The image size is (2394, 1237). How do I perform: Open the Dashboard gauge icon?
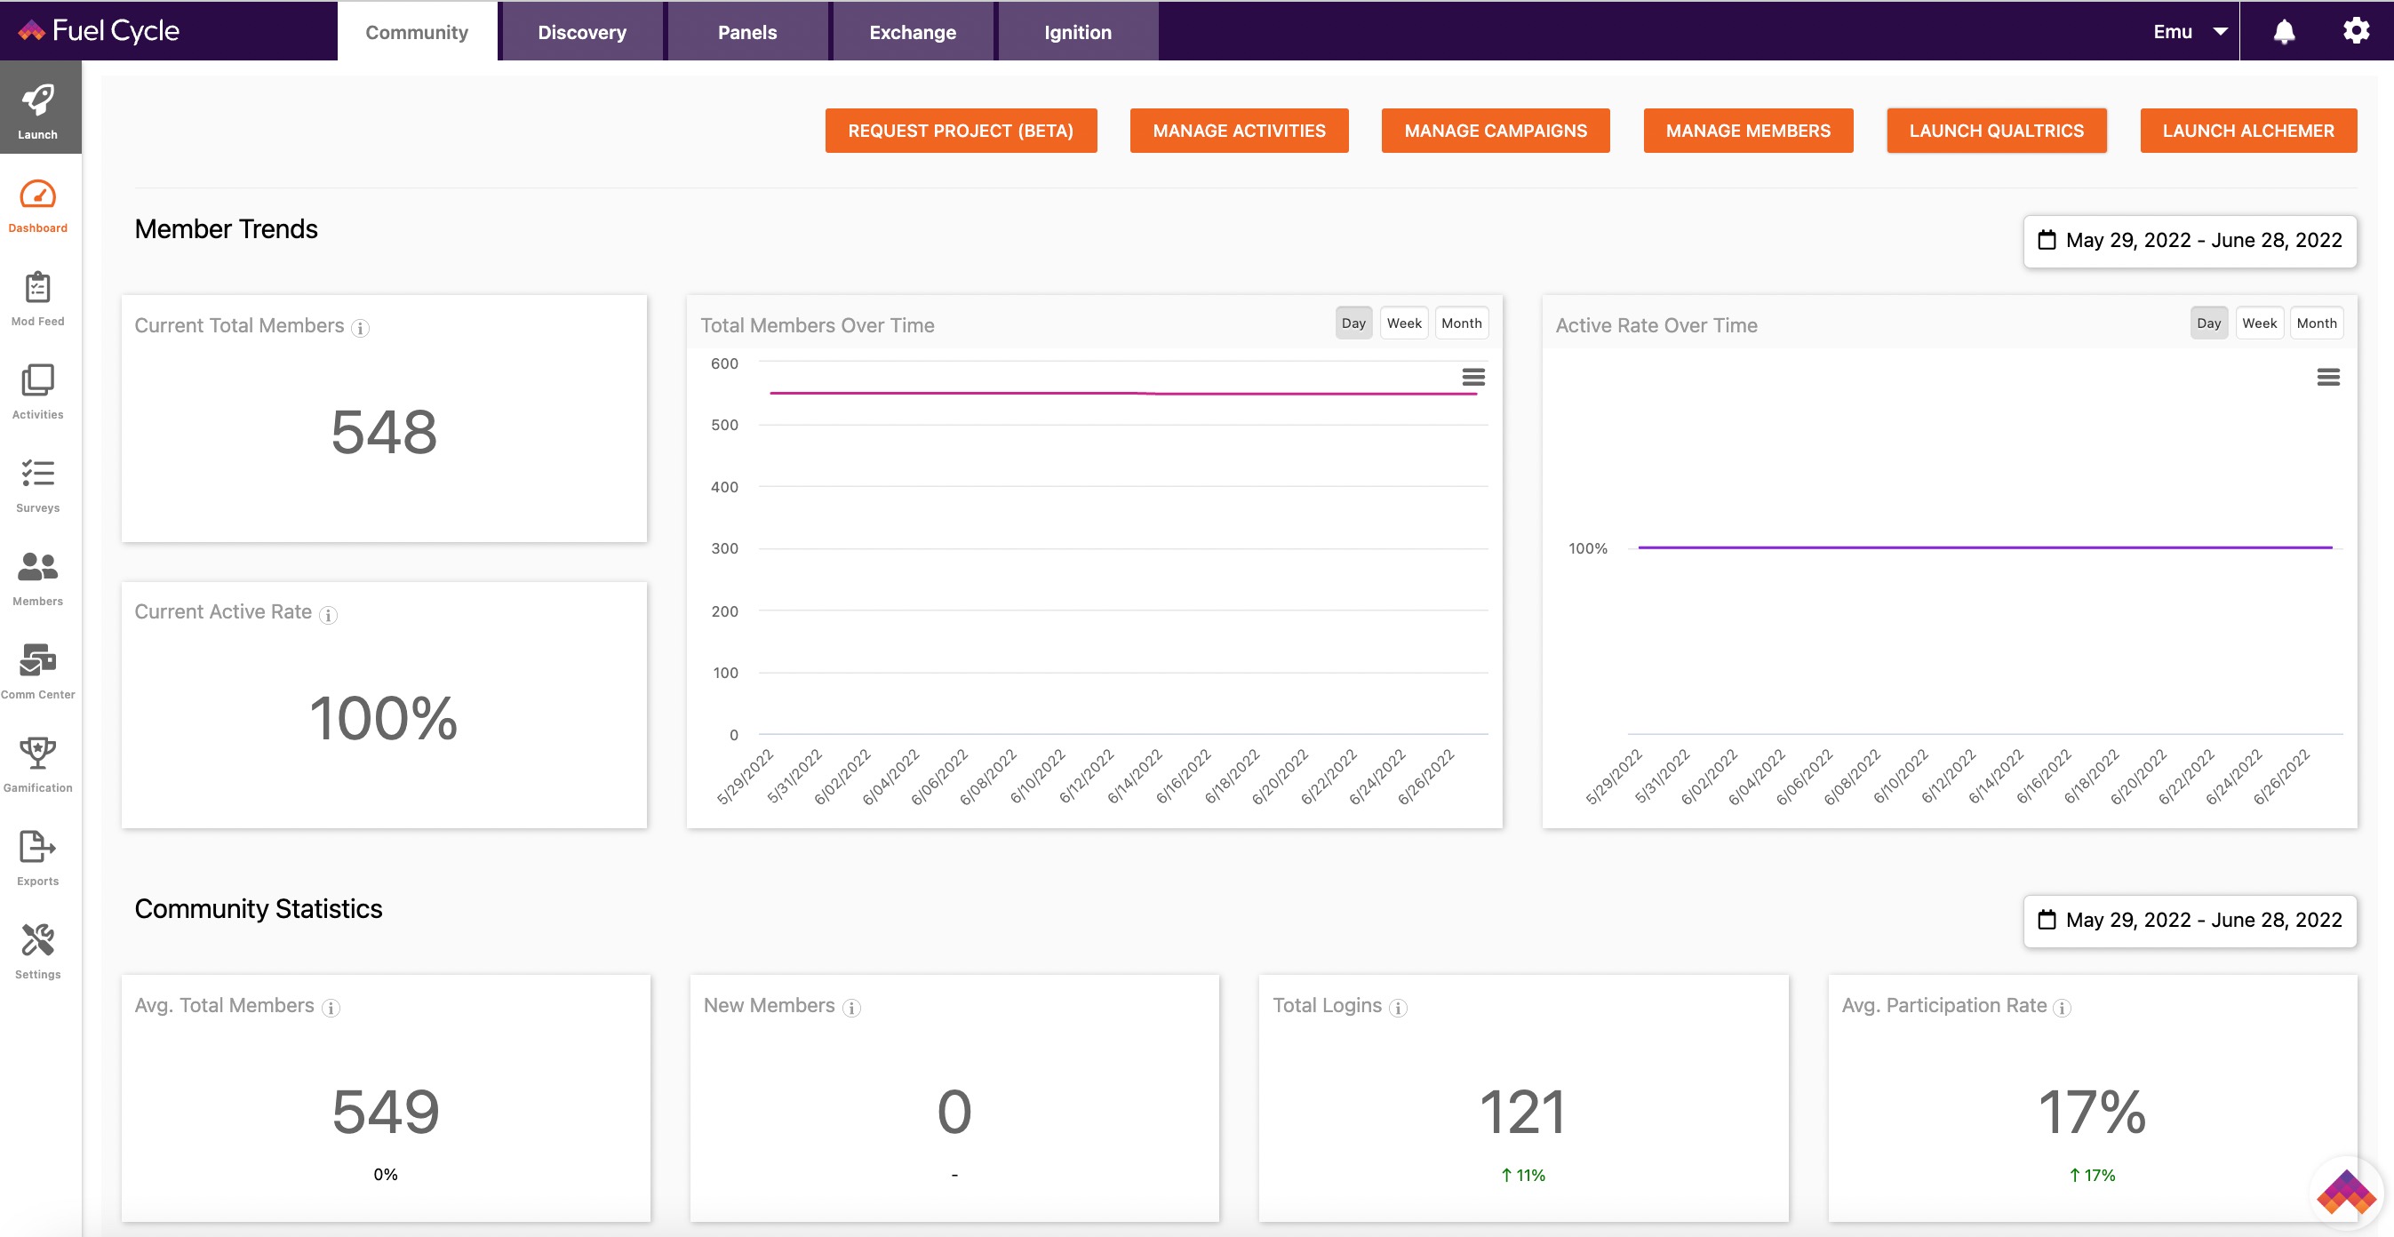38,195
